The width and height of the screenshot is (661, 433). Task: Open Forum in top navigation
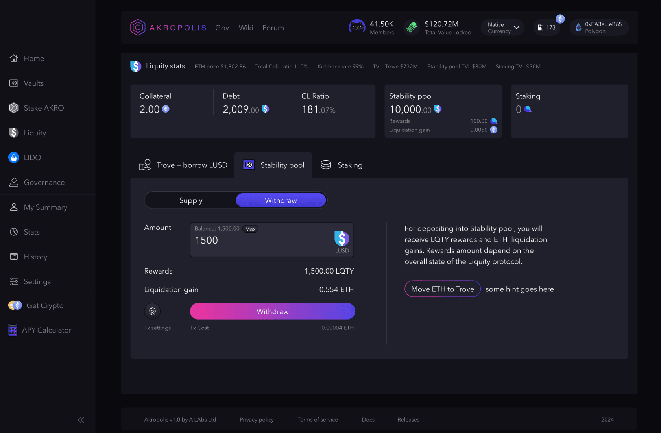273,28
